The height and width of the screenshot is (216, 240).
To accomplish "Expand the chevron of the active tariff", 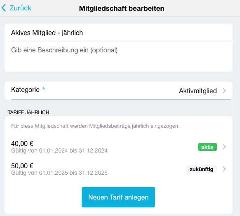I will 224,147.
